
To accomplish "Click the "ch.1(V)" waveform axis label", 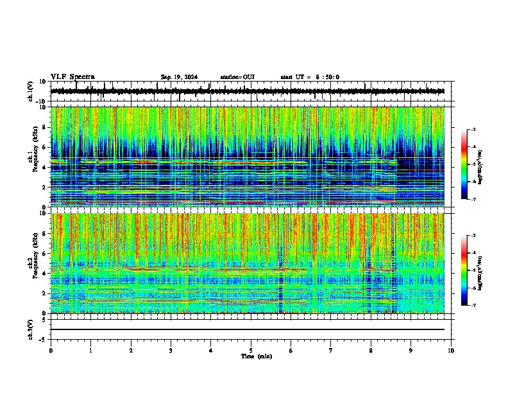I will [31, 91].
